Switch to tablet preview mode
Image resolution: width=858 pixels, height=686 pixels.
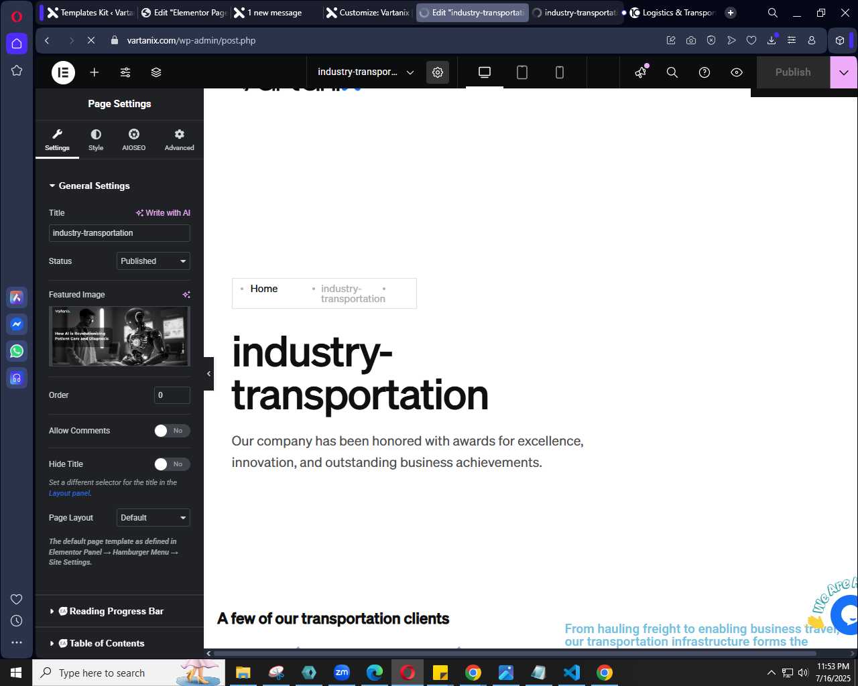(x=522, y=72)
